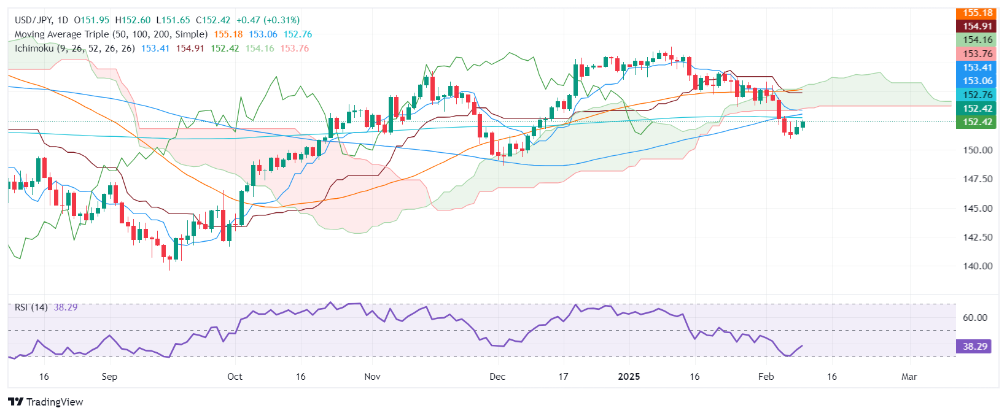1007x416 pixels.
Task: Select the pink 153.76 price label
Action: 976,54
